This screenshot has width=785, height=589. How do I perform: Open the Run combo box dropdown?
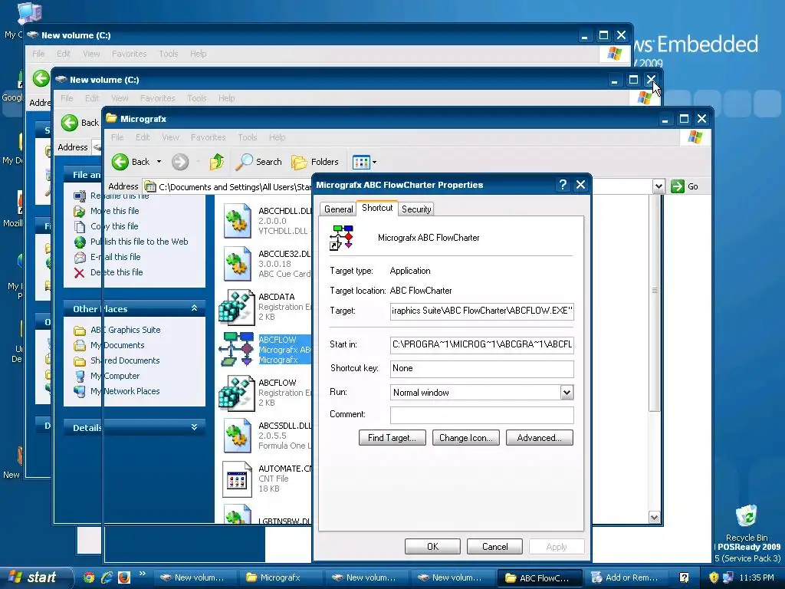tap(567, 393)
